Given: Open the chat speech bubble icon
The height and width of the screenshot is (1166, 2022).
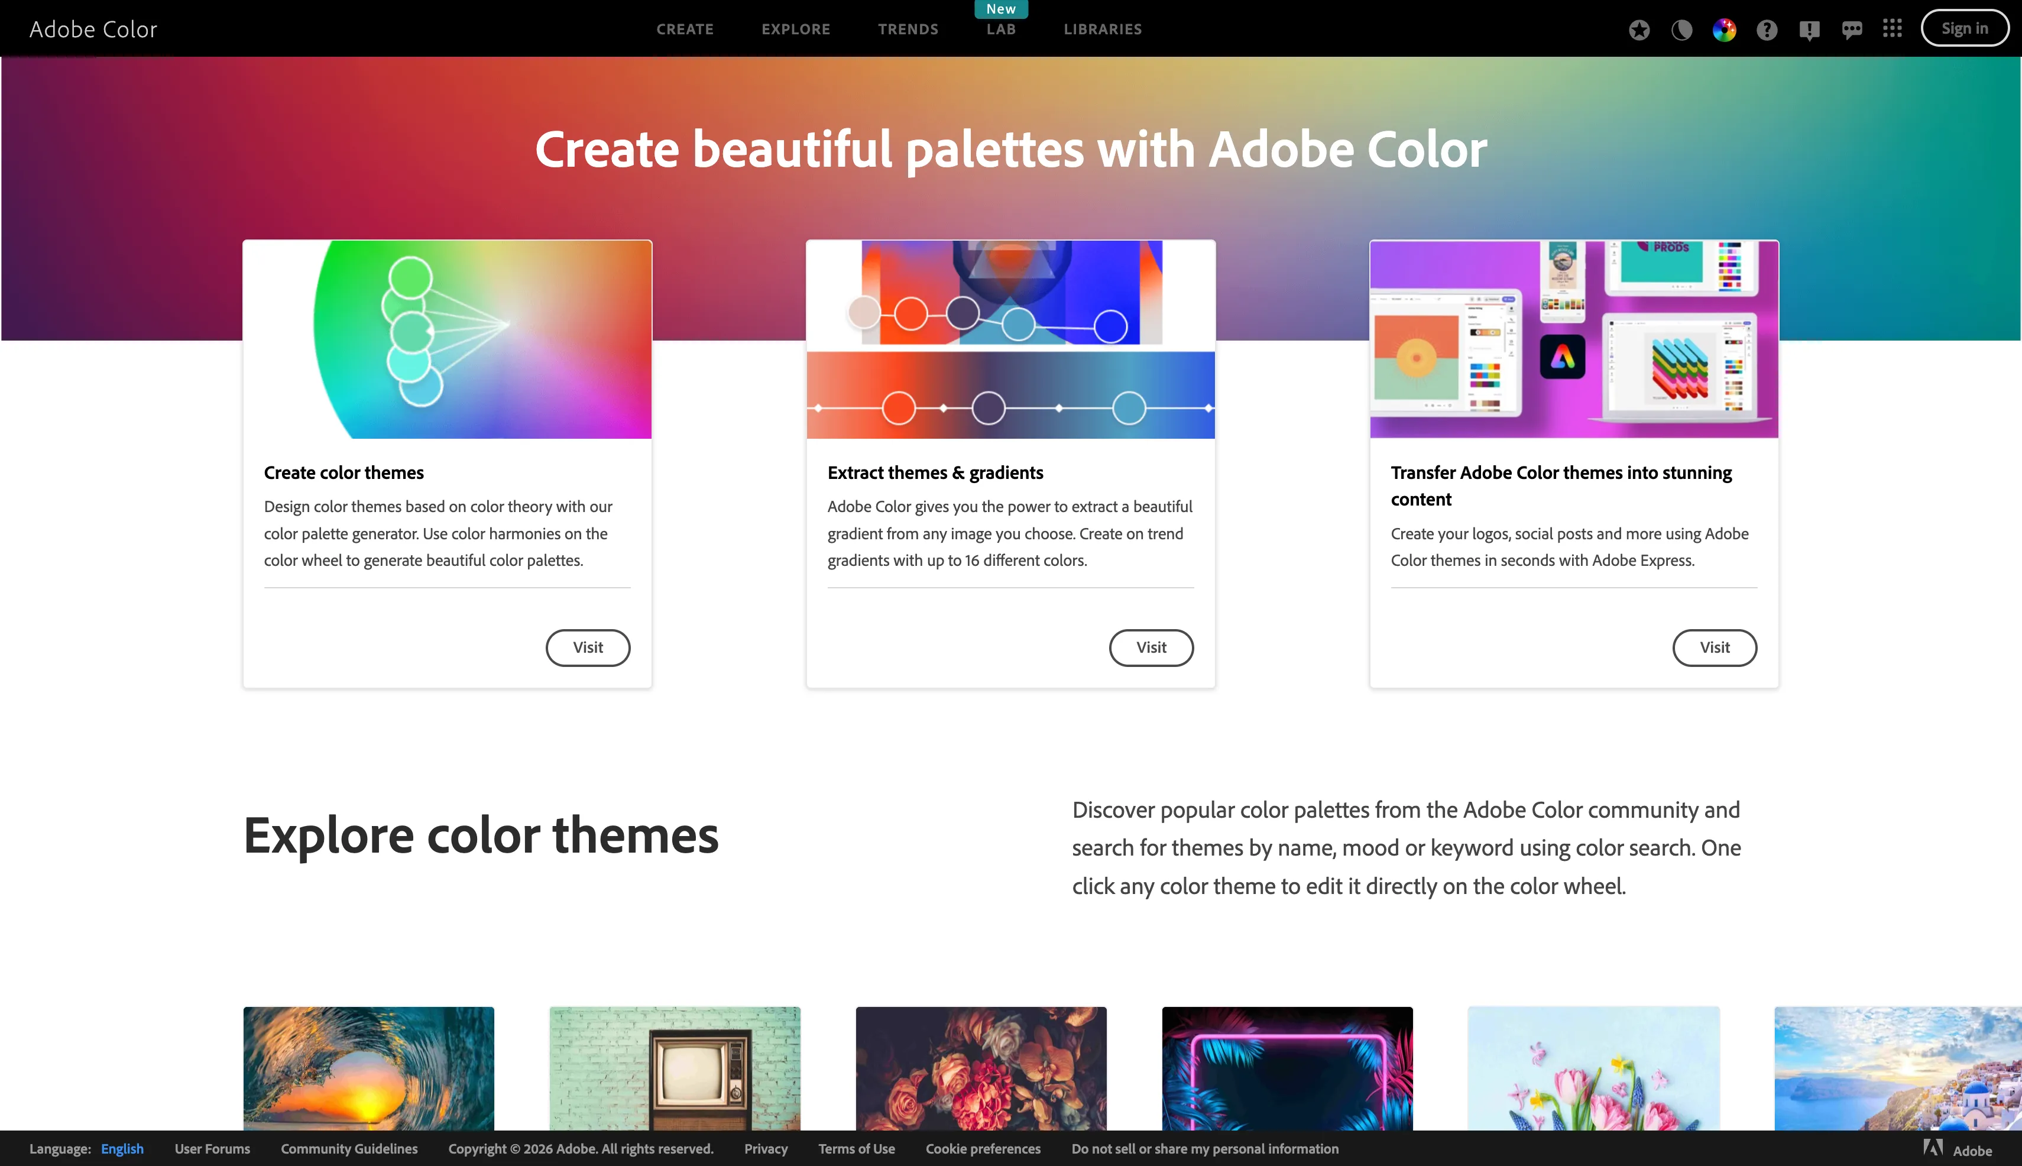Looking at the screenshot, I should pyautogui.click(x=1852, y=30).
